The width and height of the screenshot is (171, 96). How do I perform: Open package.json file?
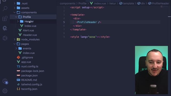coord(29,75)
